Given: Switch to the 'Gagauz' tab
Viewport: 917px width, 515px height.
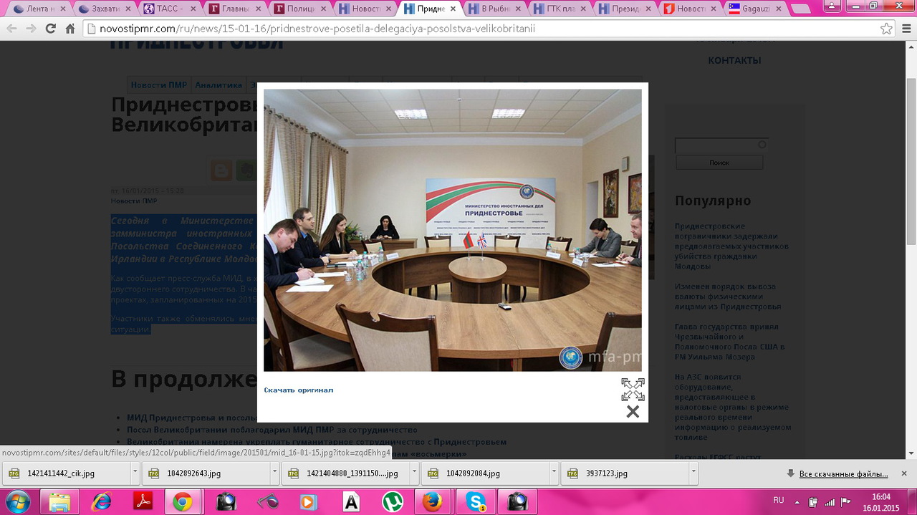Looking at the screenshot, I should coord(757,9).
